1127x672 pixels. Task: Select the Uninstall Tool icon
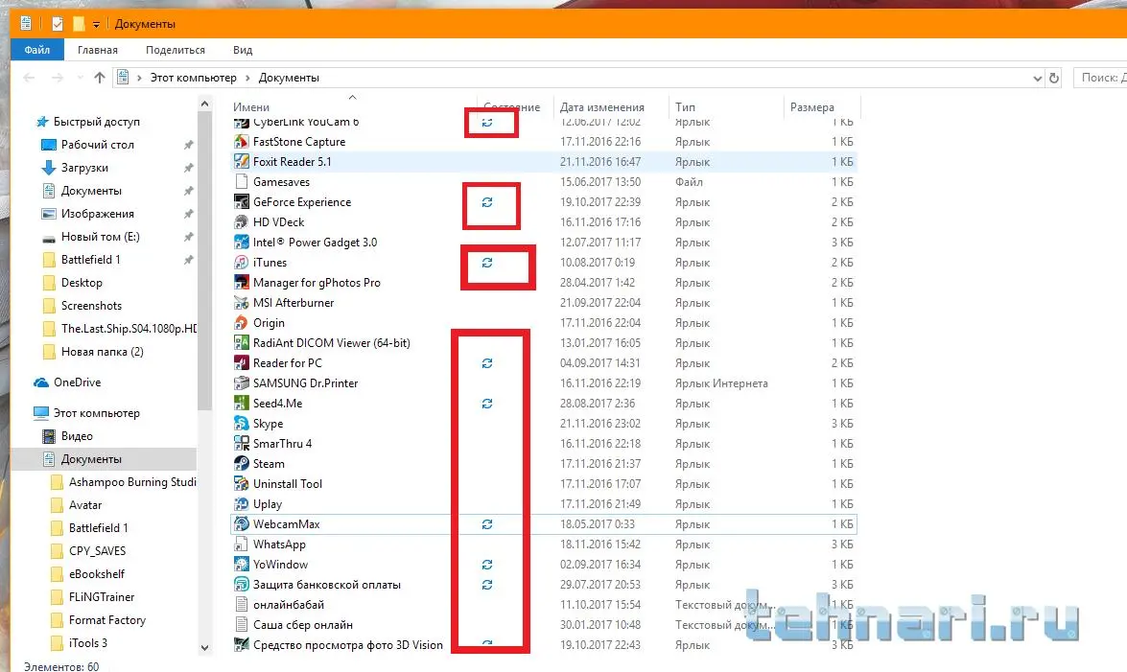pos(242,484)
